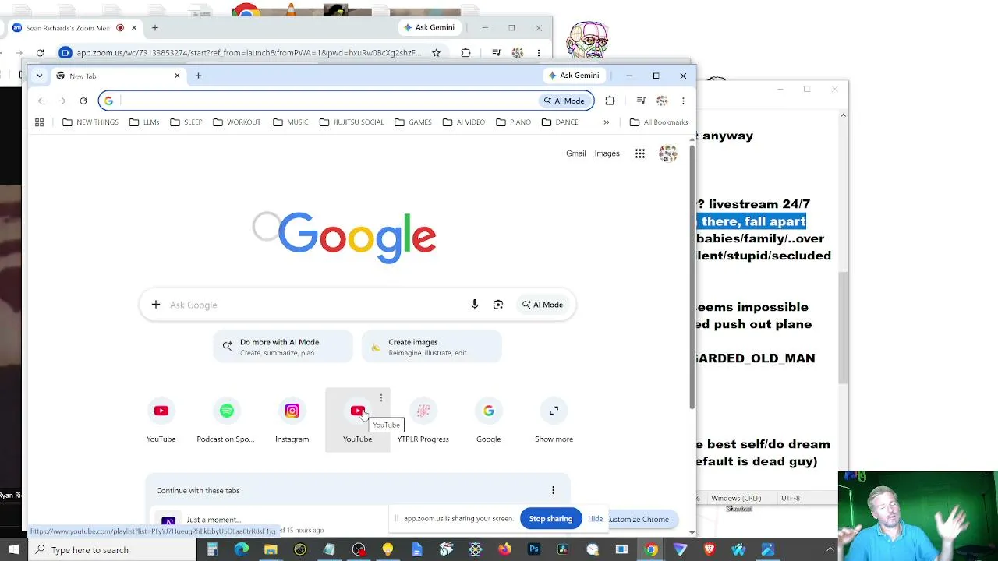Click Ask Gemini in the back Zoom window
998x561 pixels.
pos(430,28)
